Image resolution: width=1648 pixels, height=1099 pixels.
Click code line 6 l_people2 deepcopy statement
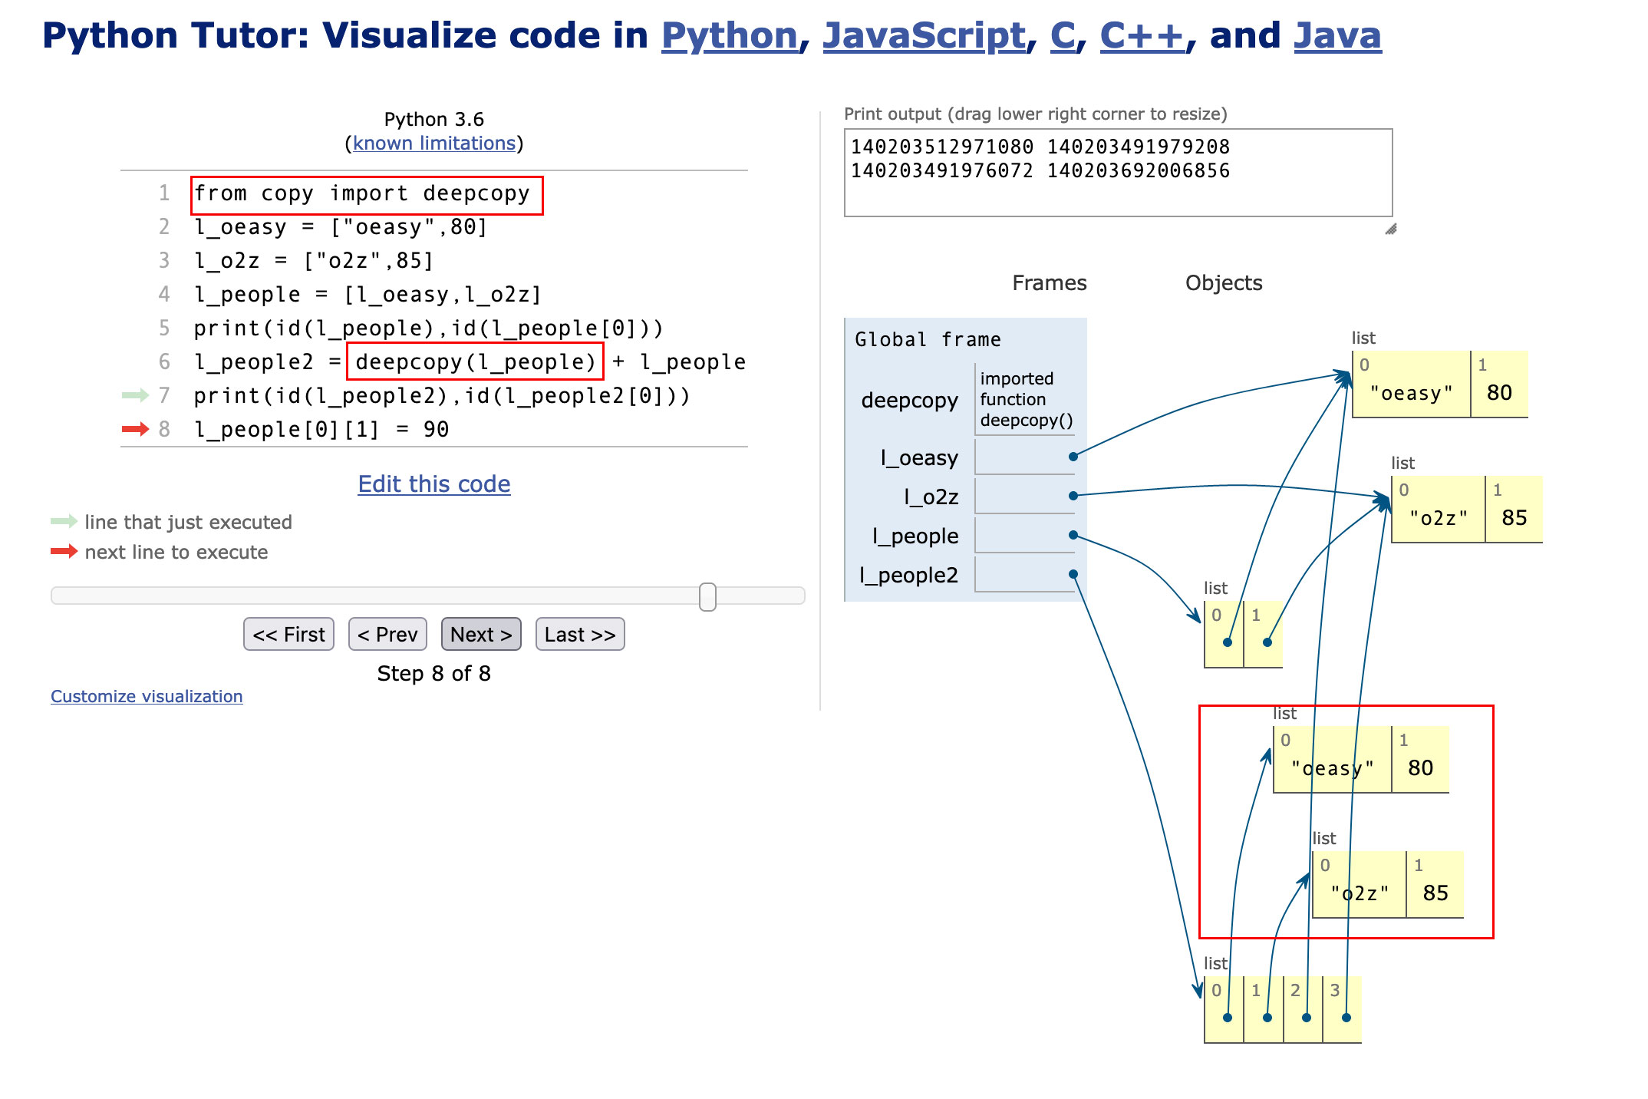point(470,362)
